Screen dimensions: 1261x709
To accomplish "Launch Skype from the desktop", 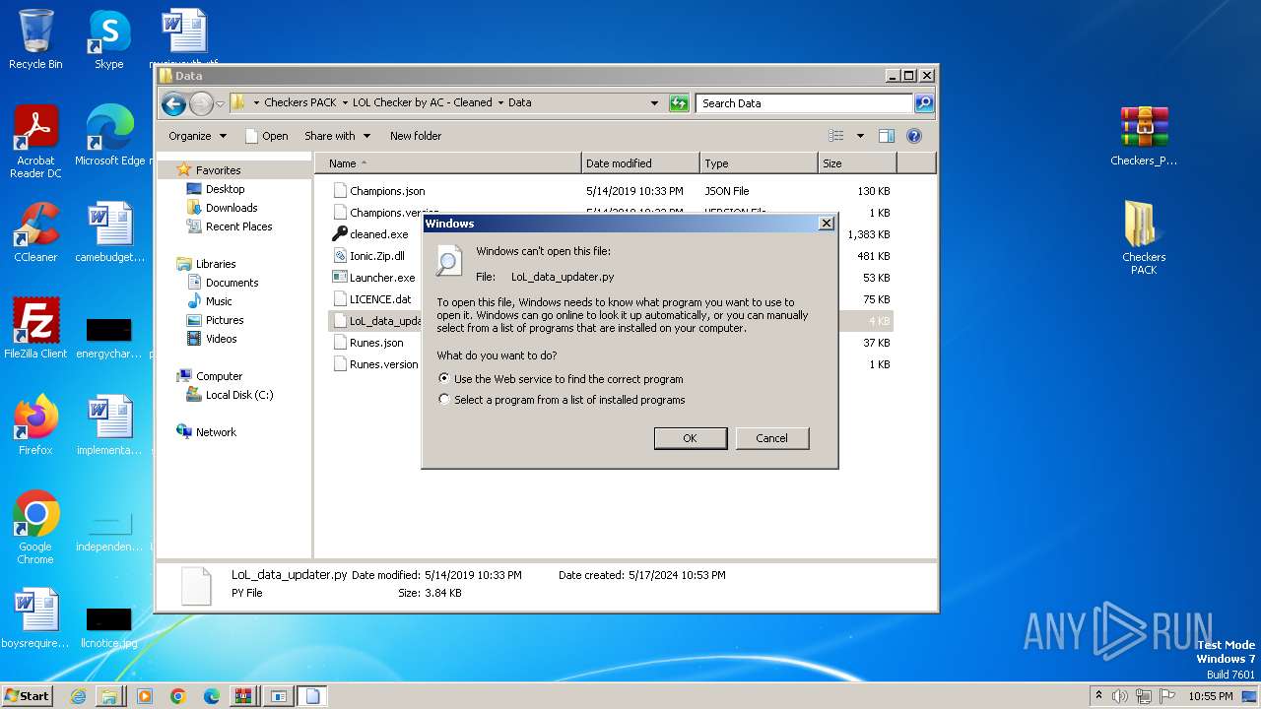I will click(x=108, y=39).
